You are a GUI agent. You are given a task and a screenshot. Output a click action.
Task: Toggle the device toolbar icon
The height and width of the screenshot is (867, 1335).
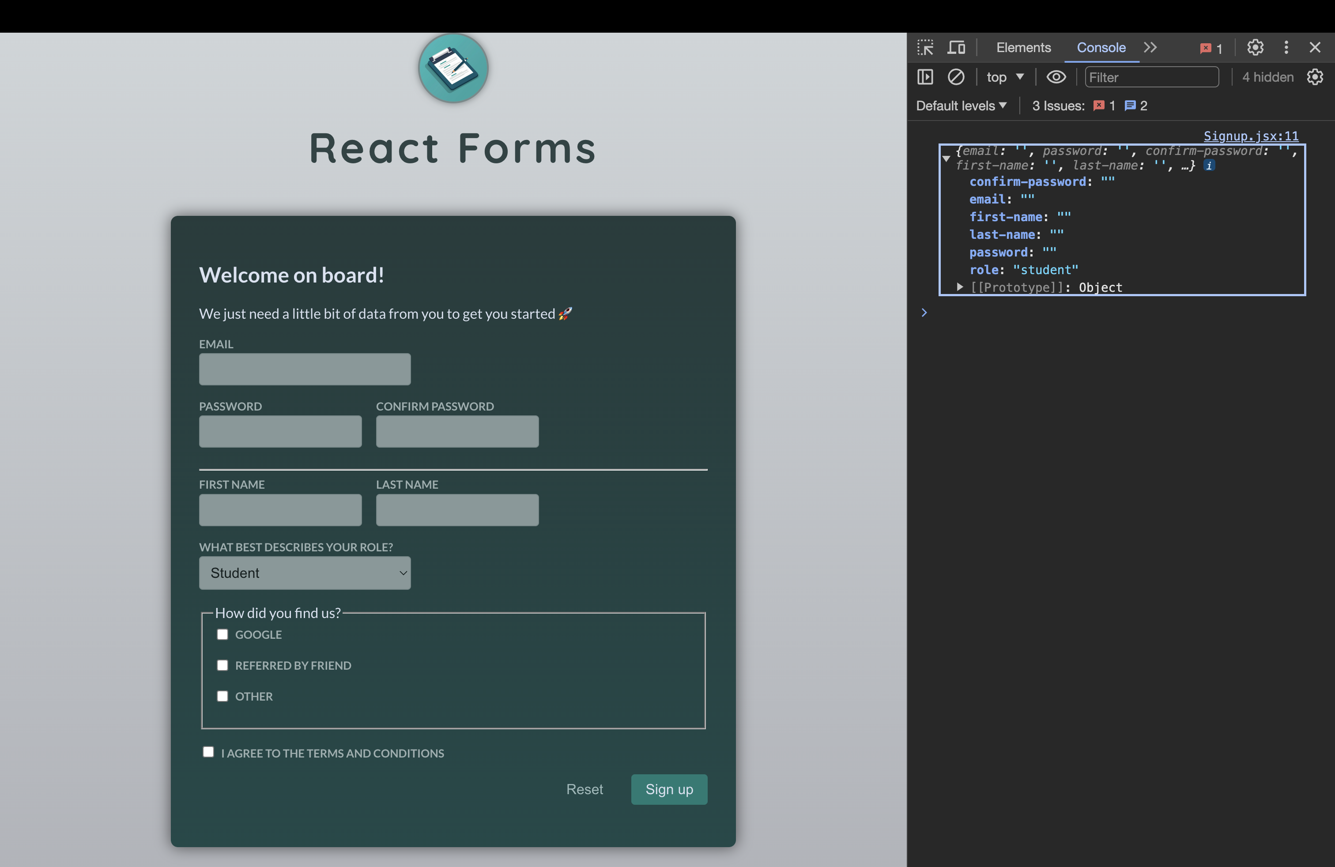point(956,48)
